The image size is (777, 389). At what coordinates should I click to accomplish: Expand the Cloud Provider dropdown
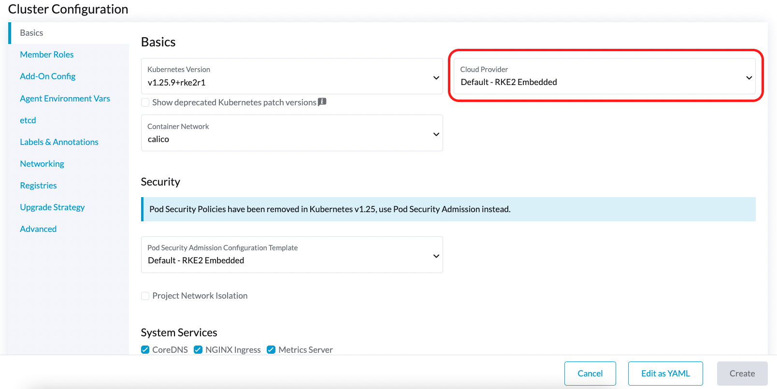[604, 76]
